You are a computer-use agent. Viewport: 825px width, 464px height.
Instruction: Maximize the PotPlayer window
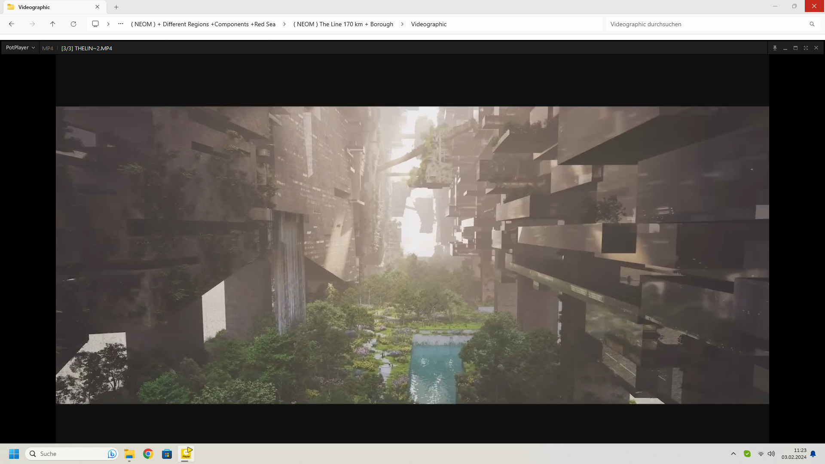tap(795, 48)
